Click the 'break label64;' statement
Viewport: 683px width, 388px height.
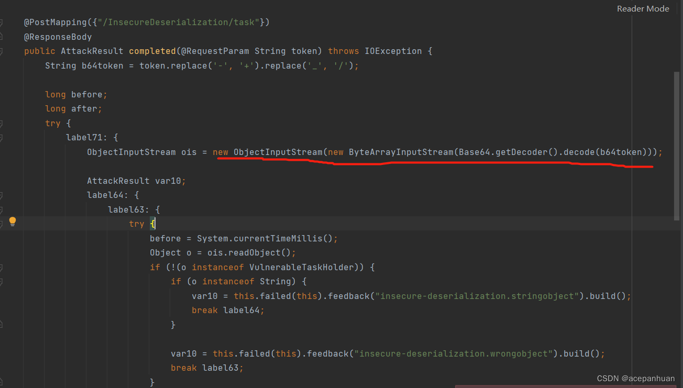click(x=228, y=311)
